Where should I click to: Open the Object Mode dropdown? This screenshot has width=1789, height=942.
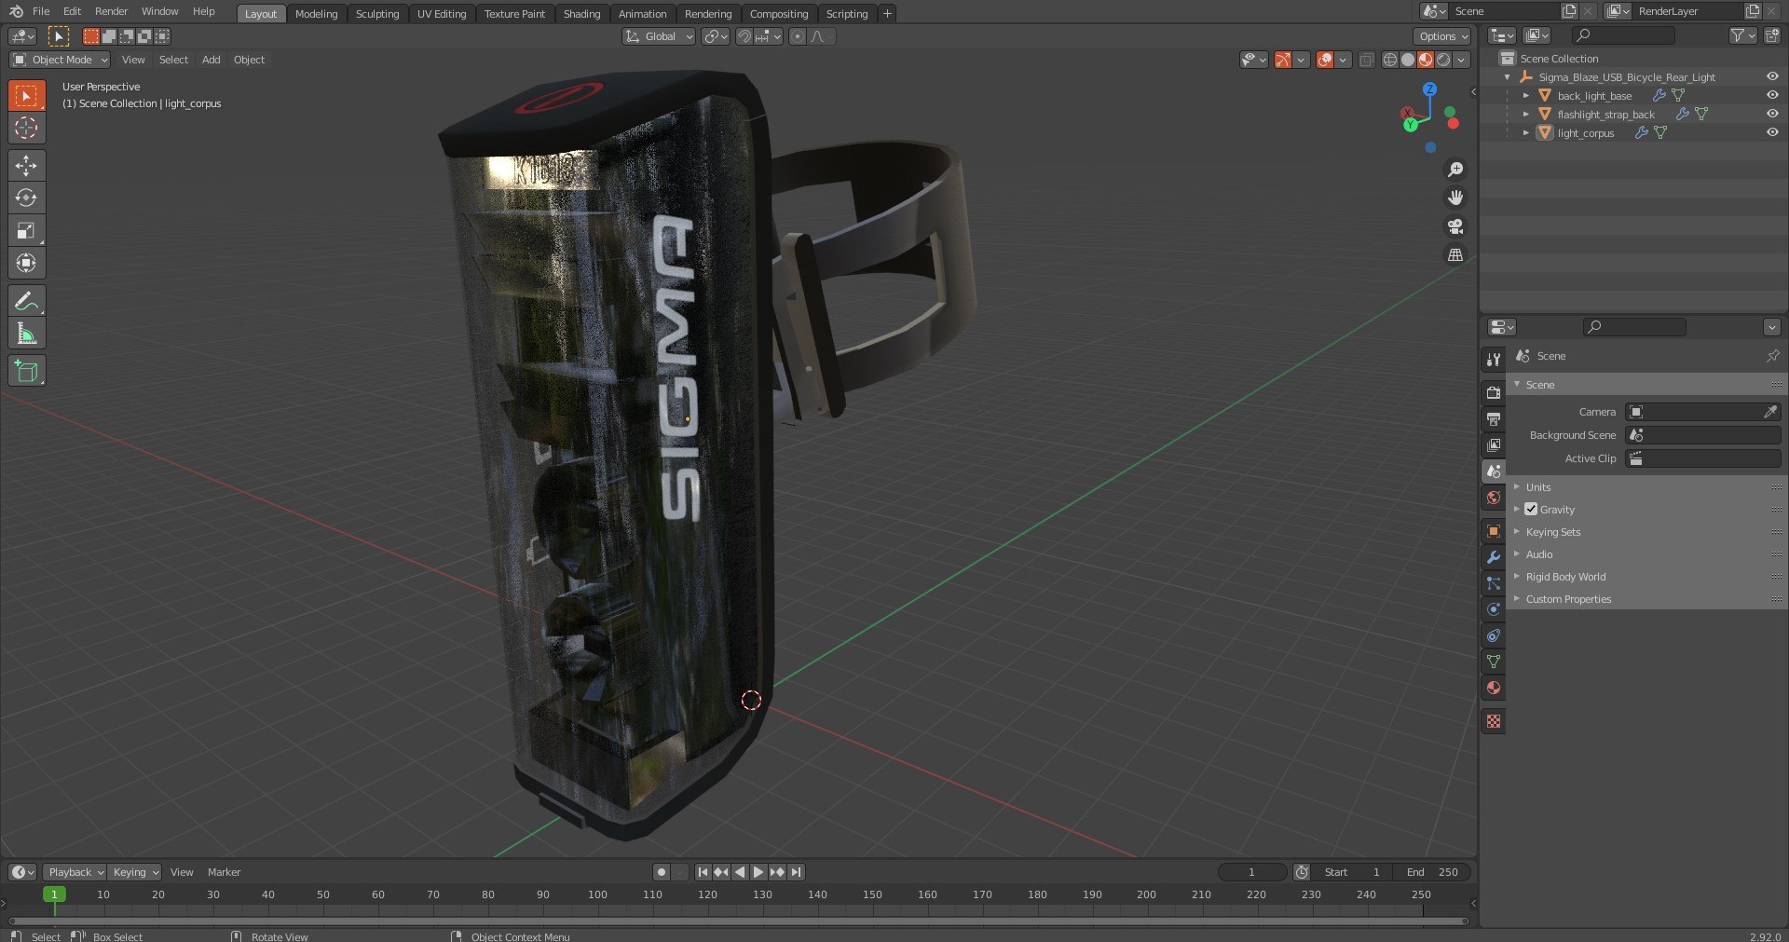(60, 60)
